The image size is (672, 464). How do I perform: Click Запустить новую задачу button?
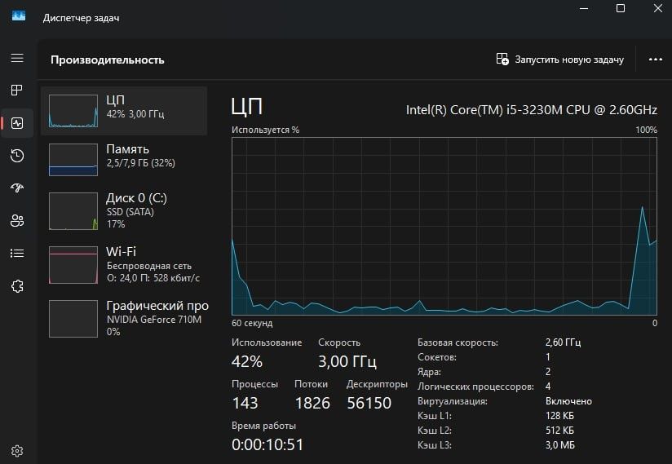tap(559, 60)
